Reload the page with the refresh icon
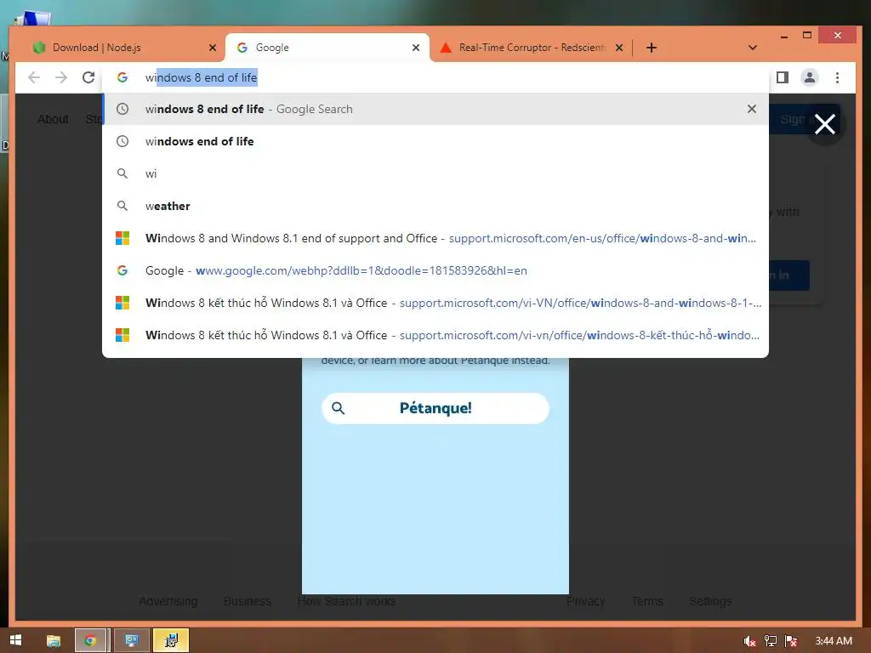 coord(88,77)
